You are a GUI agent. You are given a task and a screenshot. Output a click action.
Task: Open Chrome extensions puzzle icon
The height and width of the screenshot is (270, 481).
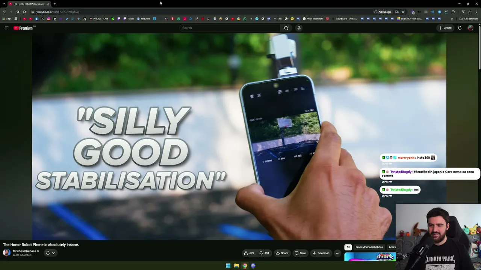tap(453, 12)
